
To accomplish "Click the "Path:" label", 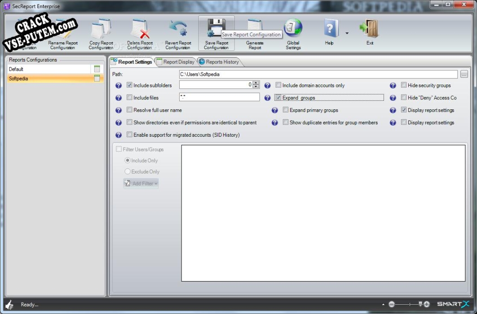I will tap(117, 74).
